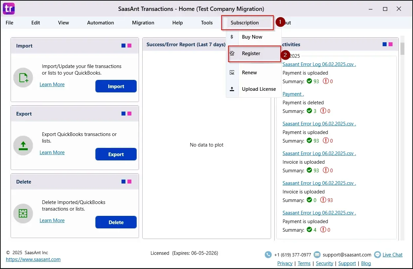This screenshot has height=269, width=413.
Task: Click 'Success/Error Report (Last 7 days)' heading
Action: click(x=186, y=44)
